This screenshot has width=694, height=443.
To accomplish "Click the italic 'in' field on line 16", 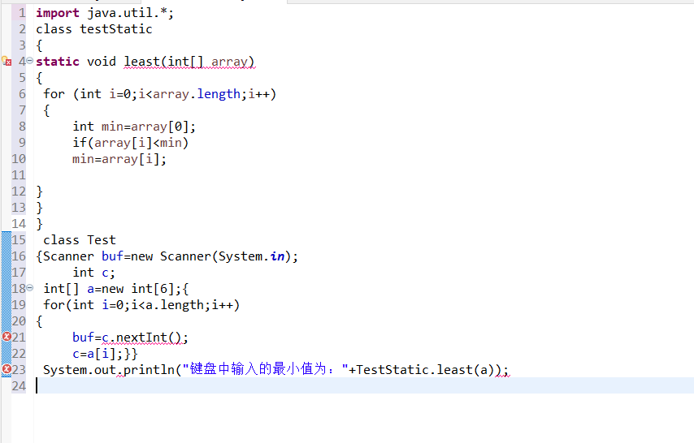I will (277, 256).
